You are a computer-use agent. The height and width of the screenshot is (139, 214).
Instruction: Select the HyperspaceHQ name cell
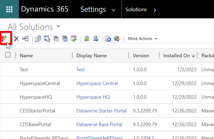[x=36, y=97]
